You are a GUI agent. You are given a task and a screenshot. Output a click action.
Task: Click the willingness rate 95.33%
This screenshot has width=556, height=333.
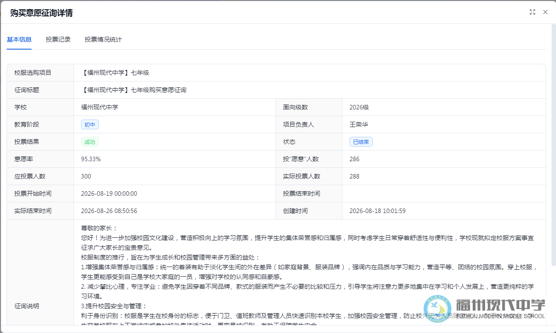(91, 159)
